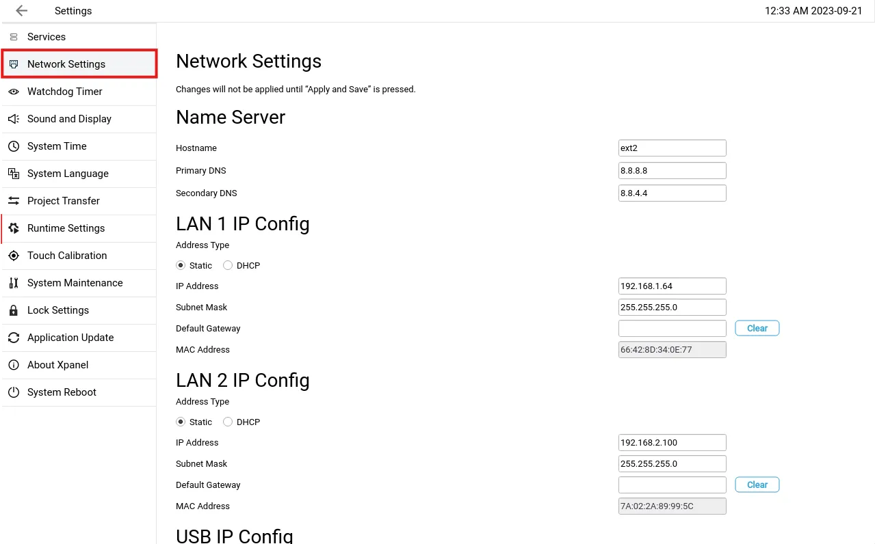Select DHCP for LAN 1 address type

click(x=228, y=265)
